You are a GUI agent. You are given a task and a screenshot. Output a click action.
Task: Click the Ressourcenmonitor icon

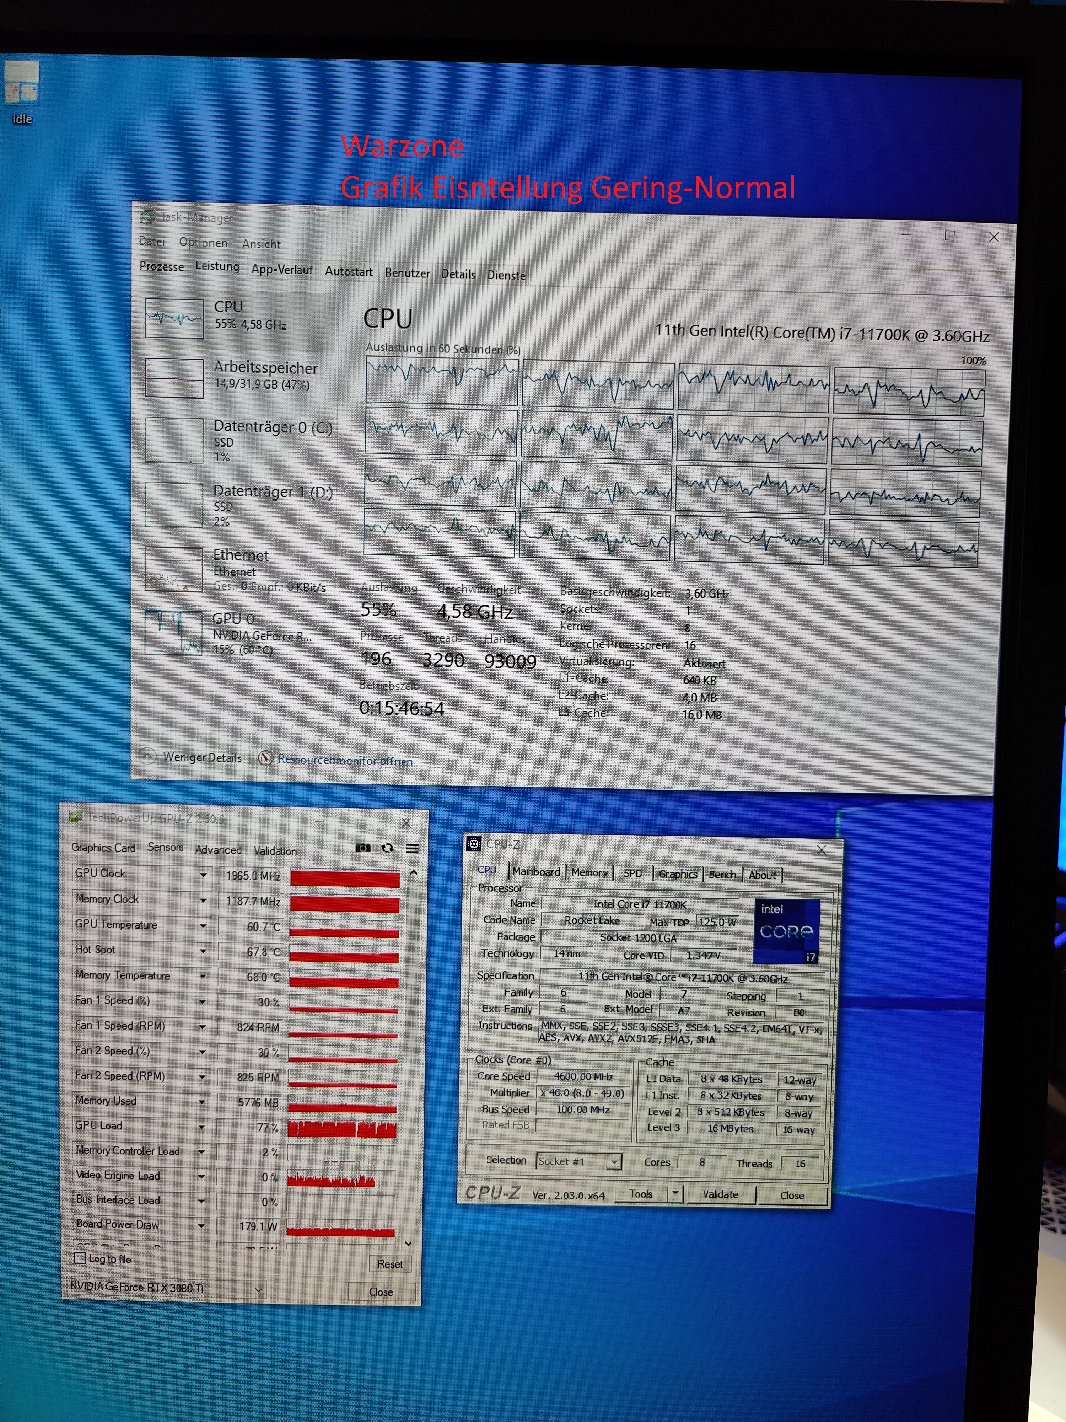click(265, 758)
